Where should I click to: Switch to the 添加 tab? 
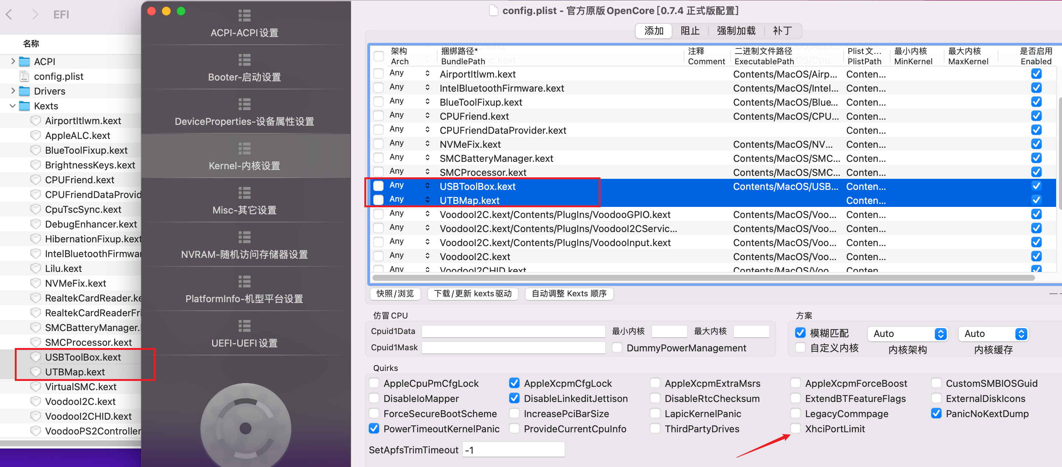(x=654, y=31)
